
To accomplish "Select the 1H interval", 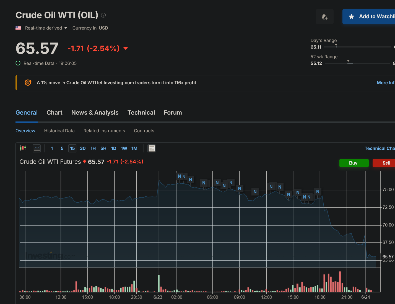I will pyautogui.click(x=93, y=148).
